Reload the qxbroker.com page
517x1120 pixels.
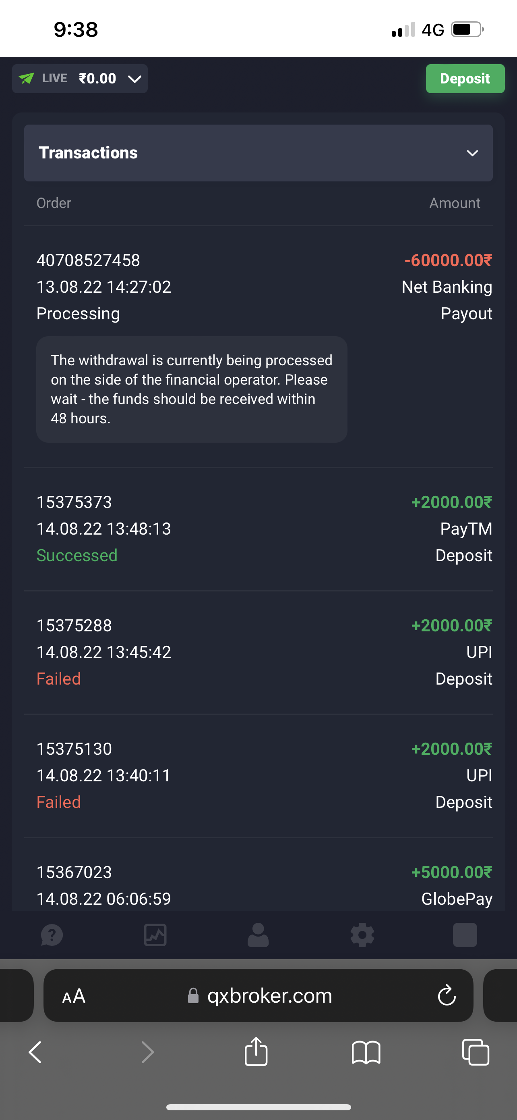(x=447, y=995)
